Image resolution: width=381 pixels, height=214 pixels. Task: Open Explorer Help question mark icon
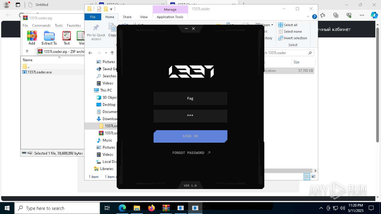click(314, 17)
